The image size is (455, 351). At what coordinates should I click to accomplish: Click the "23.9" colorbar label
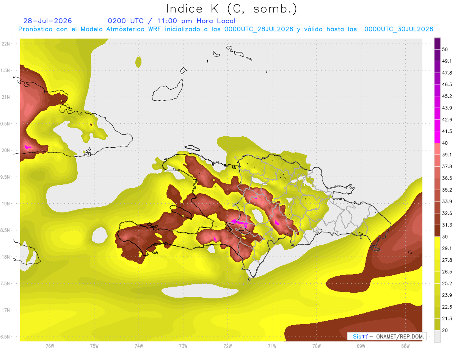pos(447,295)
